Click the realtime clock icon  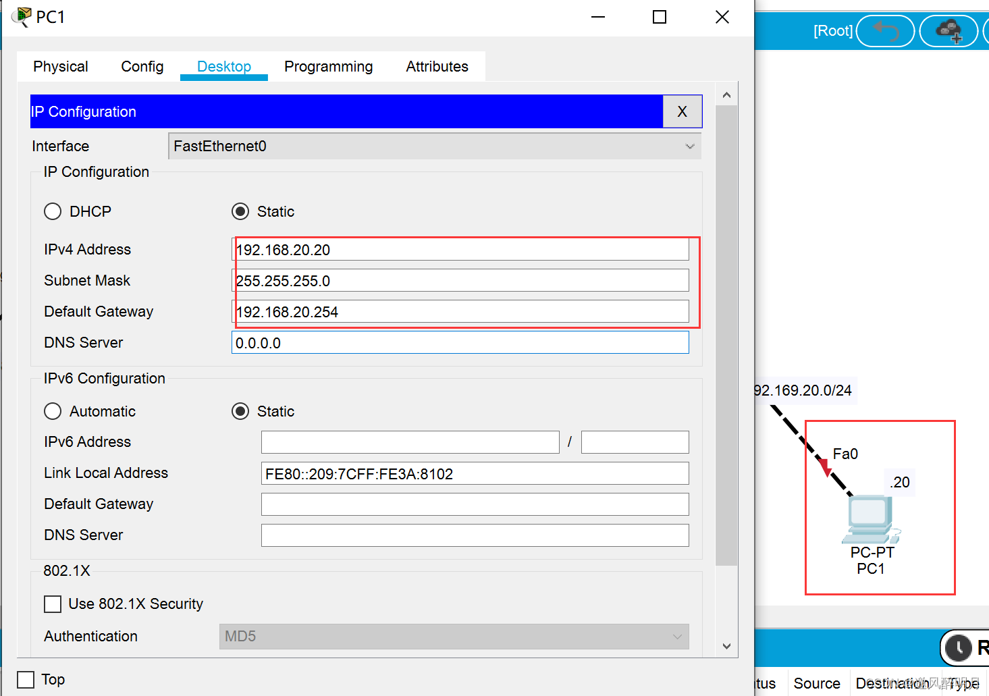(x=958, y=648)
